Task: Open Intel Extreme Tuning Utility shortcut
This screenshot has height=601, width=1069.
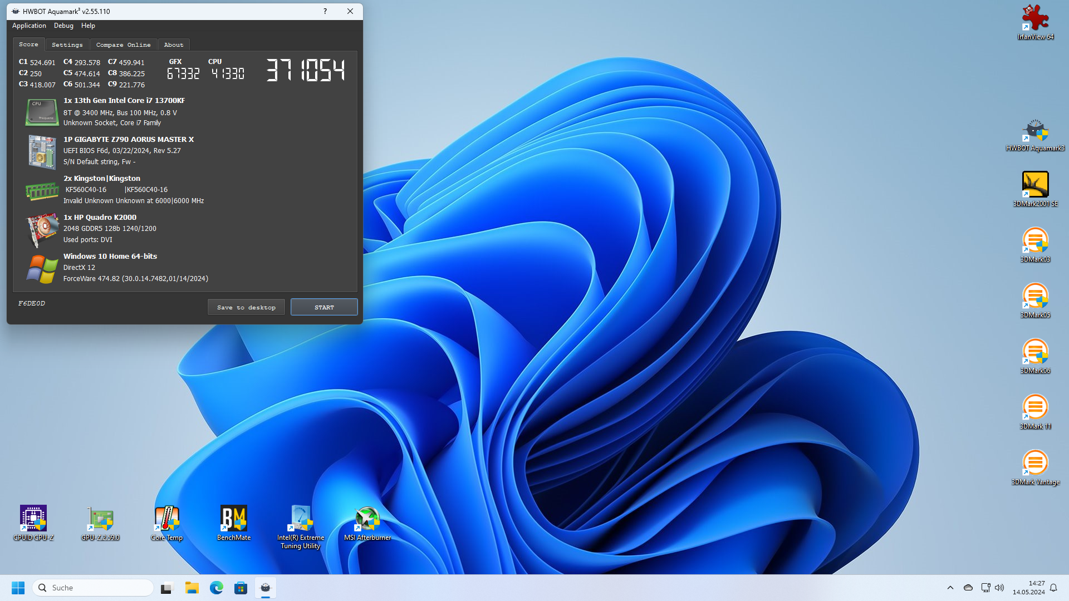Action: 301,527
